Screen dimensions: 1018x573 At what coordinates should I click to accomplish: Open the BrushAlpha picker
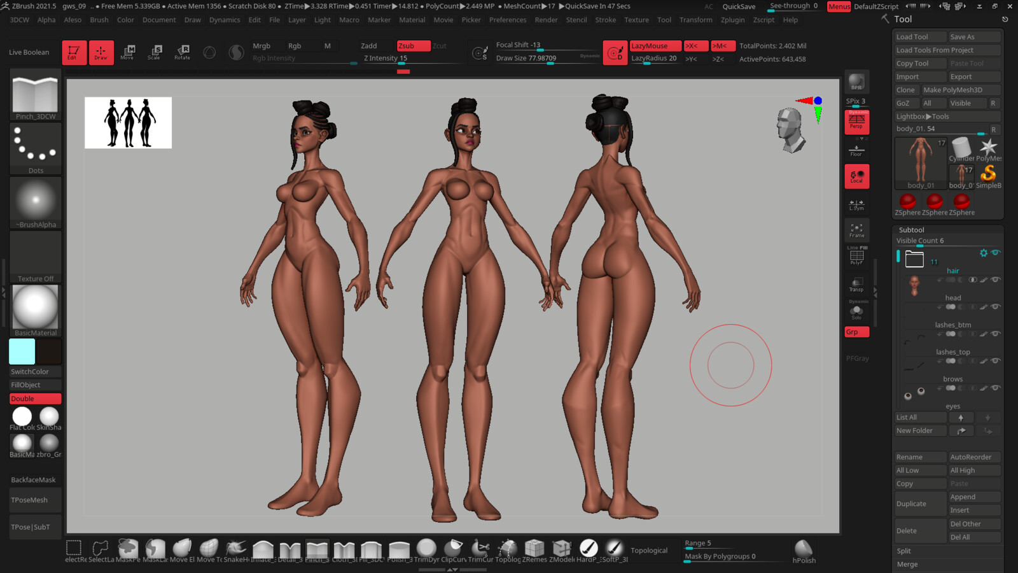[36, 203]
